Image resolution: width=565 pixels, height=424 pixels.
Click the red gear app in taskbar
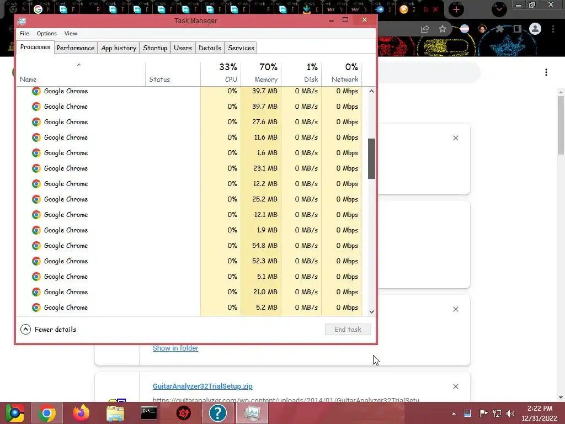[183, 413]
